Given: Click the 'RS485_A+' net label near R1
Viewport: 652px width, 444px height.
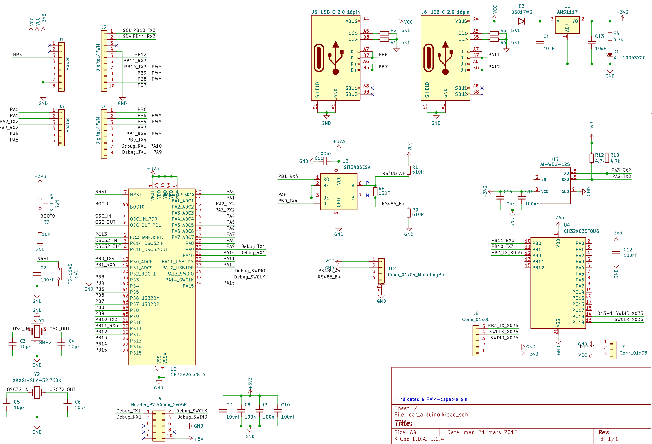Looking at the screenshot, I should tap(393, 173).
